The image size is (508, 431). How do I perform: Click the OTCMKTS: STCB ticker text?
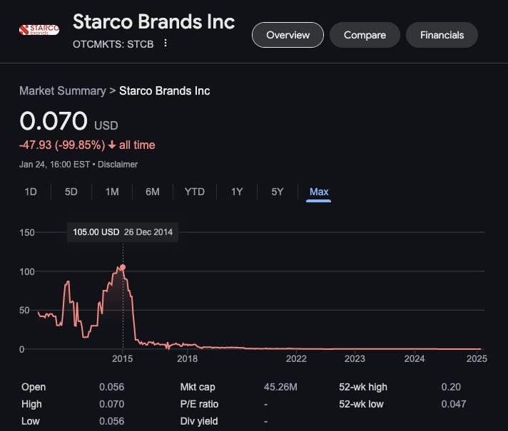tap(113, 44)
